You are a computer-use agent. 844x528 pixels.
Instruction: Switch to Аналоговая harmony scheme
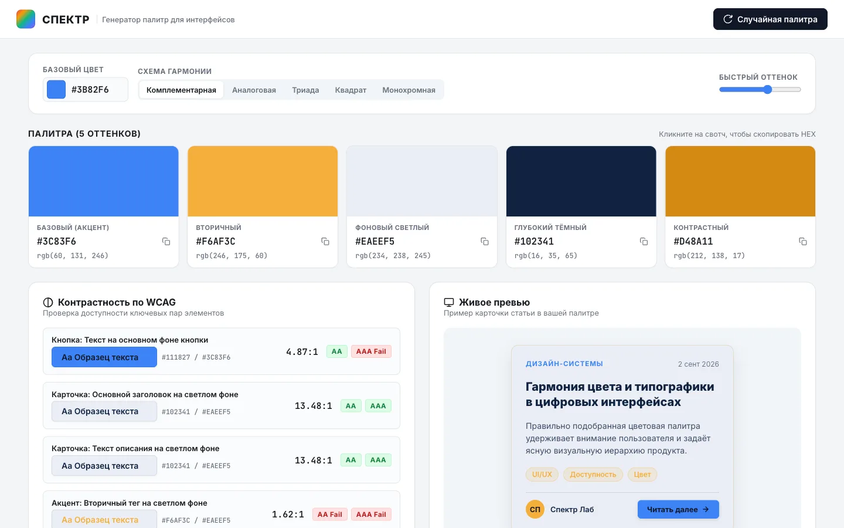pos(254,90)
